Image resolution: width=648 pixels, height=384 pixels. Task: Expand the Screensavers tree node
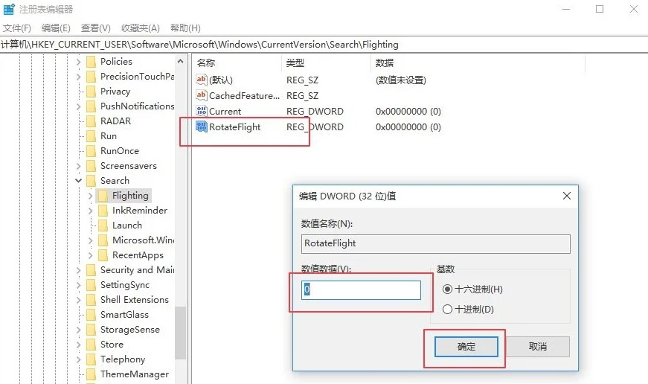[x=79, y=166]
